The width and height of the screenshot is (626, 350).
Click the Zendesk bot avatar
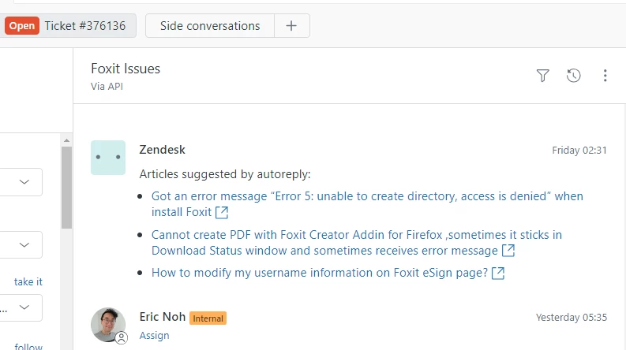tap(108, 158)
